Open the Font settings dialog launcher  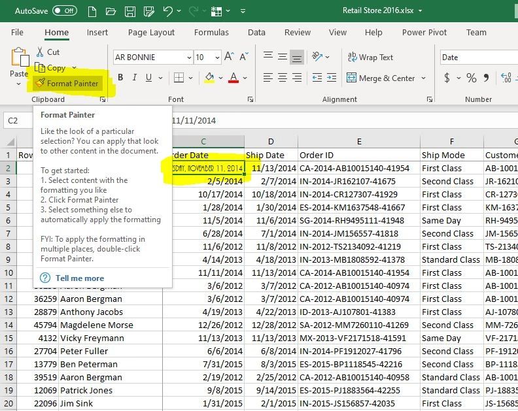click(250, 99)
